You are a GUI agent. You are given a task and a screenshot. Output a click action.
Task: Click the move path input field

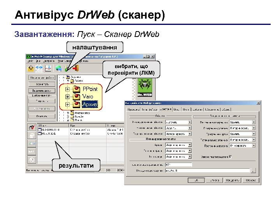208,171
